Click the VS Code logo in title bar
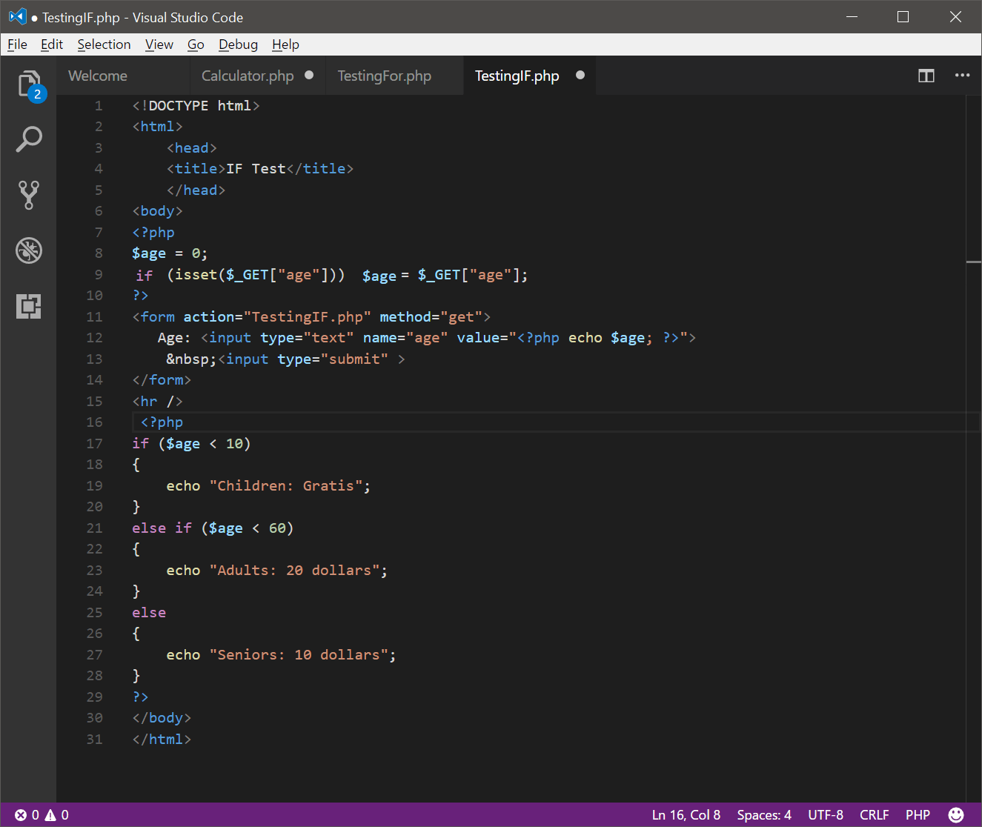The height and width of the screenshot is (827, 982). pos(18,16)
